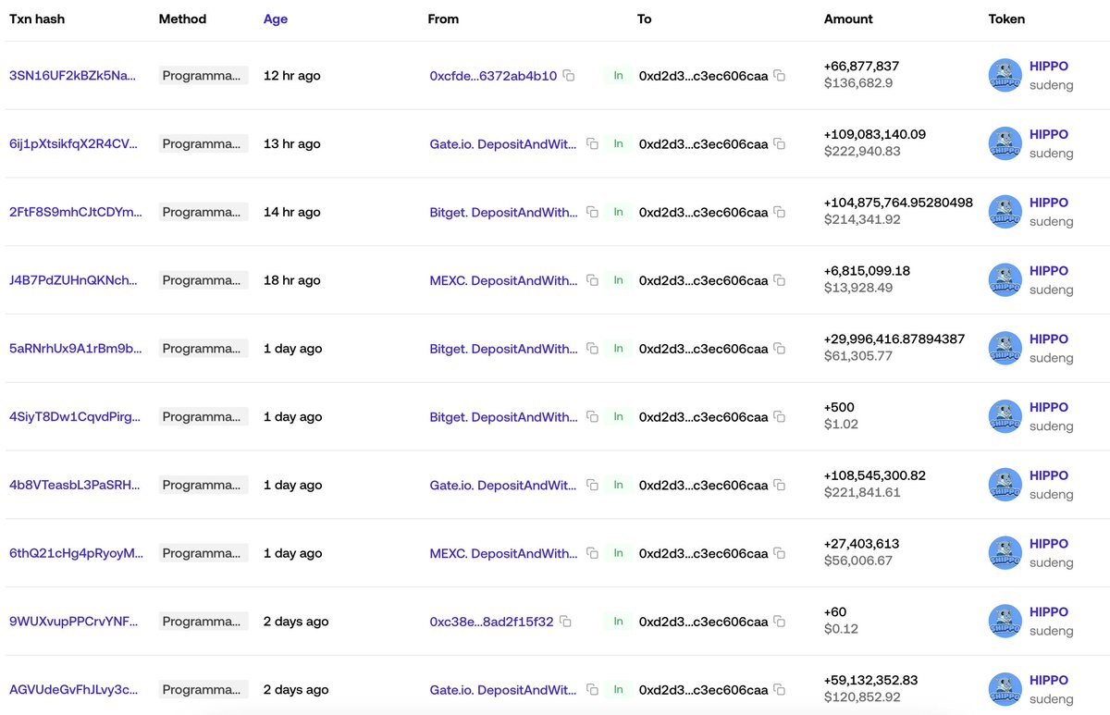Click the HIPPO token logo in the +500 row
Viewport: 1110px width, 715px height.
click(1005, 417)
